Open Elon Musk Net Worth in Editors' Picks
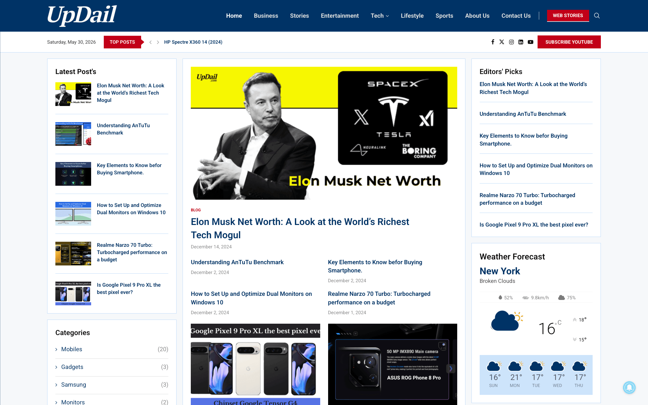The width and height of the screenshot is (648, 405). pyautogui.click(x=533, y=88)
